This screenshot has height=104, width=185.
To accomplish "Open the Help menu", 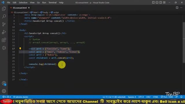I will [x=61, y=3].
